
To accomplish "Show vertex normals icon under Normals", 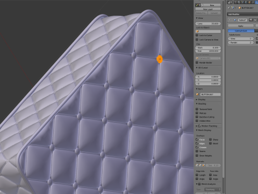I will 197,165.
